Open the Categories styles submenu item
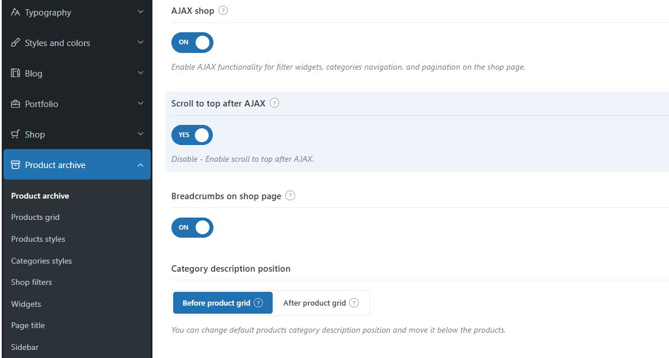Screen dimensions: 669x358 point(41,261)
